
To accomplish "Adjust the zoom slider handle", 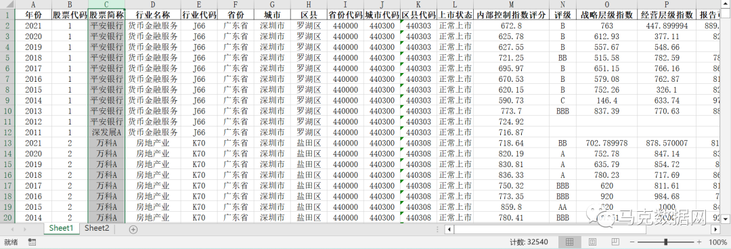I will [x=666, y=242].
